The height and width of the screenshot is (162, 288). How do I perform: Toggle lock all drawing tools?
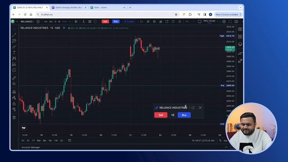pyautogui.click(x=14, y=103)
